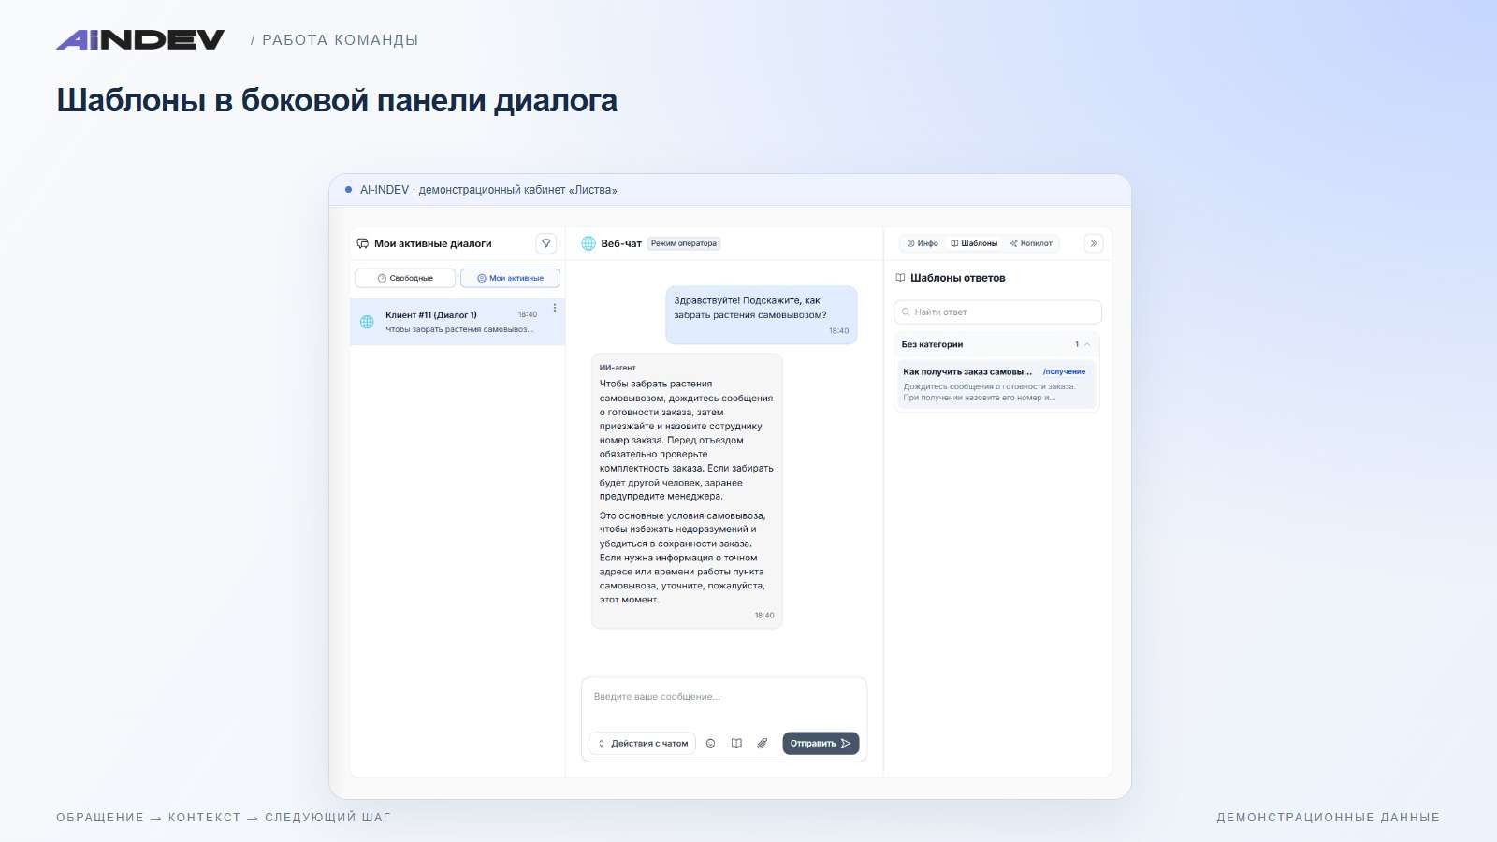
Task: Click the AINDEV logo
Action: (140, 39)
